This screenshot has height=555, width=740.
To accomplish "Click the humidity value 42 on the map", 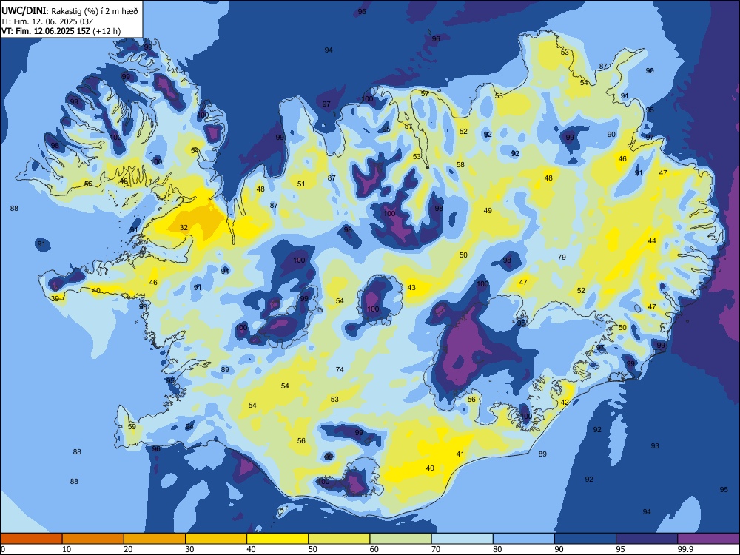I will (x=565, y=402).
